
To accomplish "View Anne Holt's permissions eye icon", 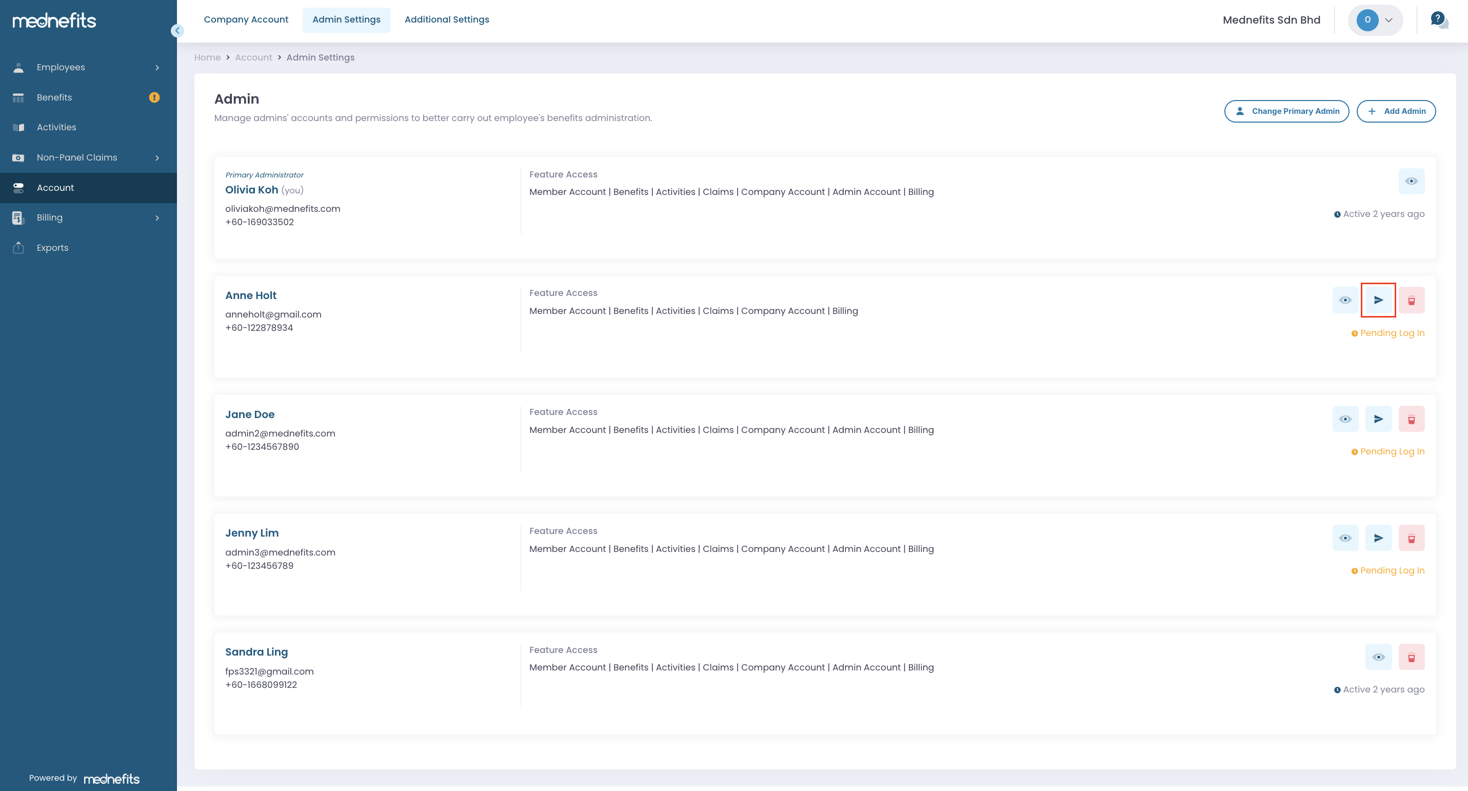I will point(1345,300).
